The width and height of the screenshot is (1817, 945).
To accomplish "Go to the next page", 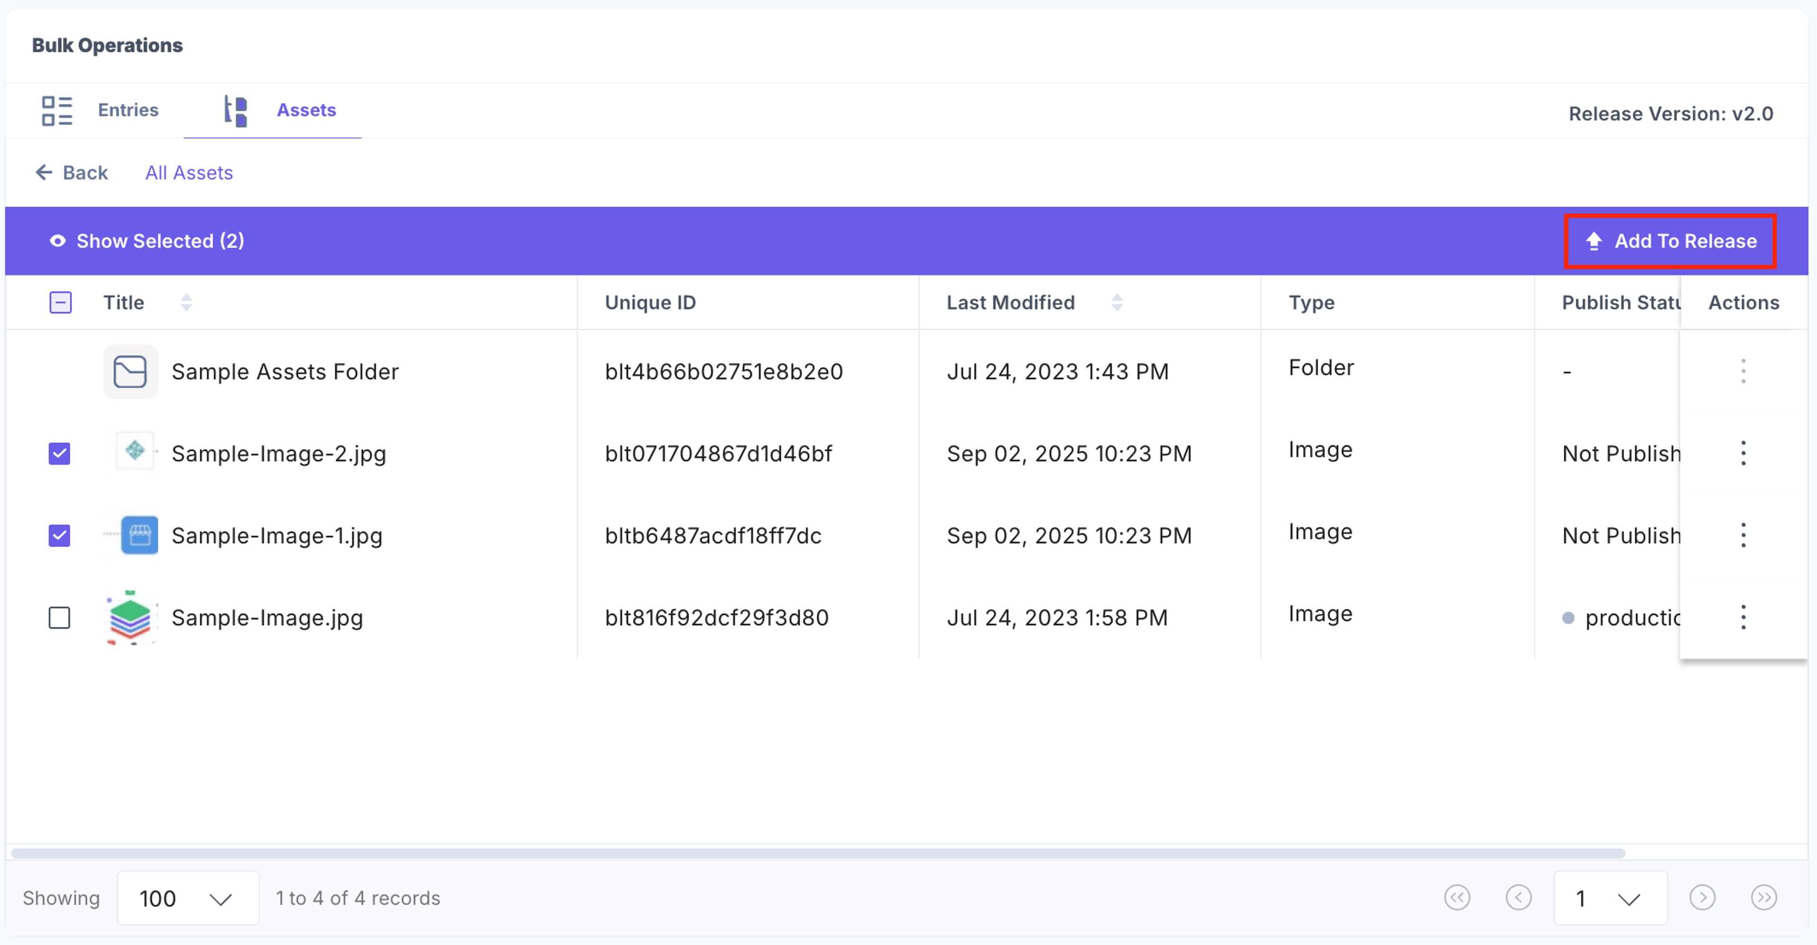I will [1702, 898].
